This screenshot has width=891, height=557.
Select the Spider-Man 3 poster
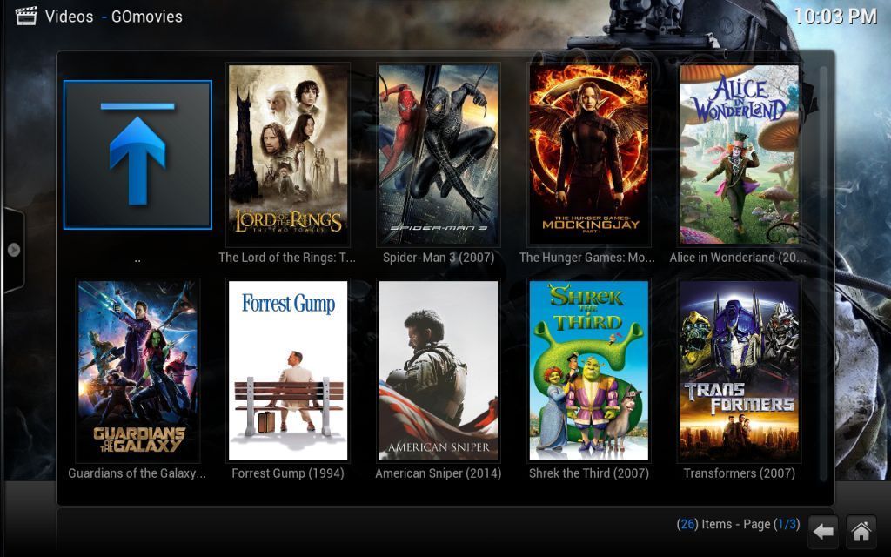tap(439, 154)
